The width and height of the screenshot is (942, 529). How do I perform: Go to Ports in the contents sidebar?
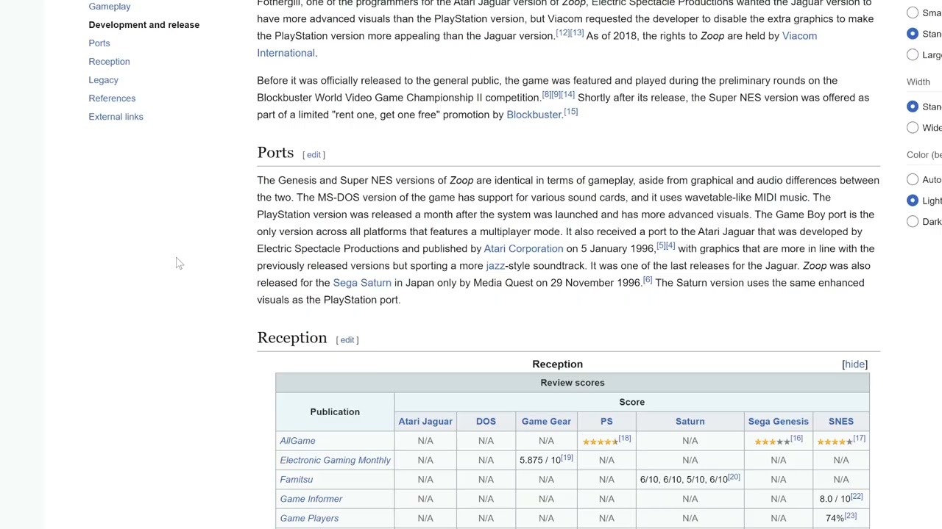click(x=99, y=43)
